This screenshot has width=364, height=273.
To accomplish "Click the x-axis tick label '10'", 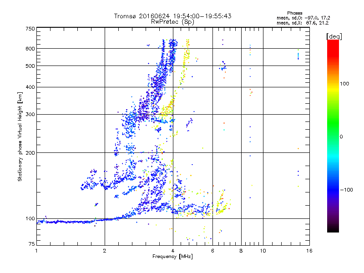I will (x=263, y=251).
